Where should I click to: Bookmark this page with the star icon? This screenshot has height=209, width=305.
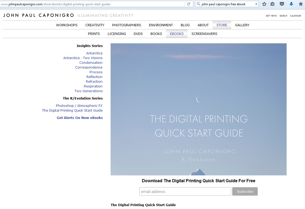[x=264, y=4]
